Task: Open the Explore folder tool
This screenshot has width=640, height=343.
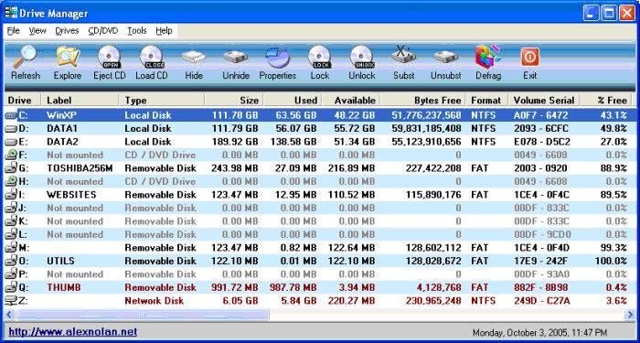Action: [x=68, y=56]
